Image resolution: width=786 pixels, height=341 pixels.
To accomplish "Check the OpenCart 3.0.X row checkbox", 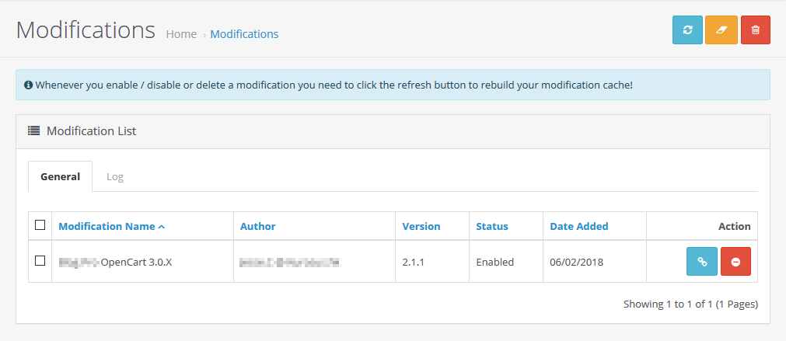I will pos(40,261).
